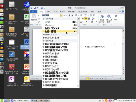Click the ページ: 1/1 status indicator
This screenshot has height=102, width=136.
pyautogui.click(x=35, y=78)
